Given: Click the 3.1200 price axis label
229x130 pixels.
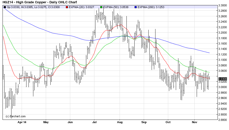Looking at the screenshot, I should coord(223,54).
